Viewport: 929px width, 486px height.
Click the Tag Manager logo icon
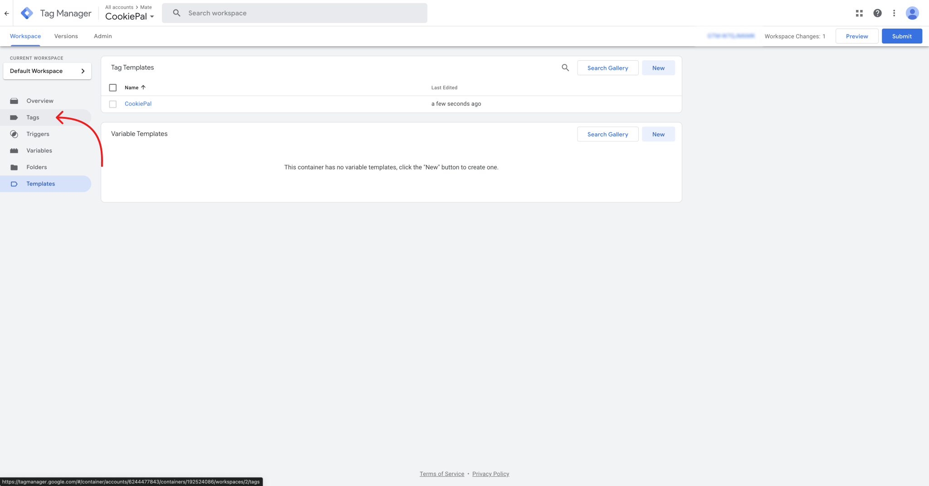point(27,13)
